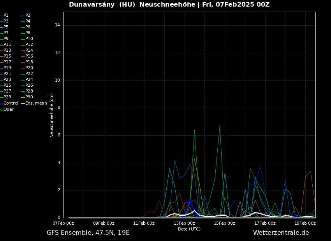Click the P19 legend color line
331x241 pixels.
(1, 68)
